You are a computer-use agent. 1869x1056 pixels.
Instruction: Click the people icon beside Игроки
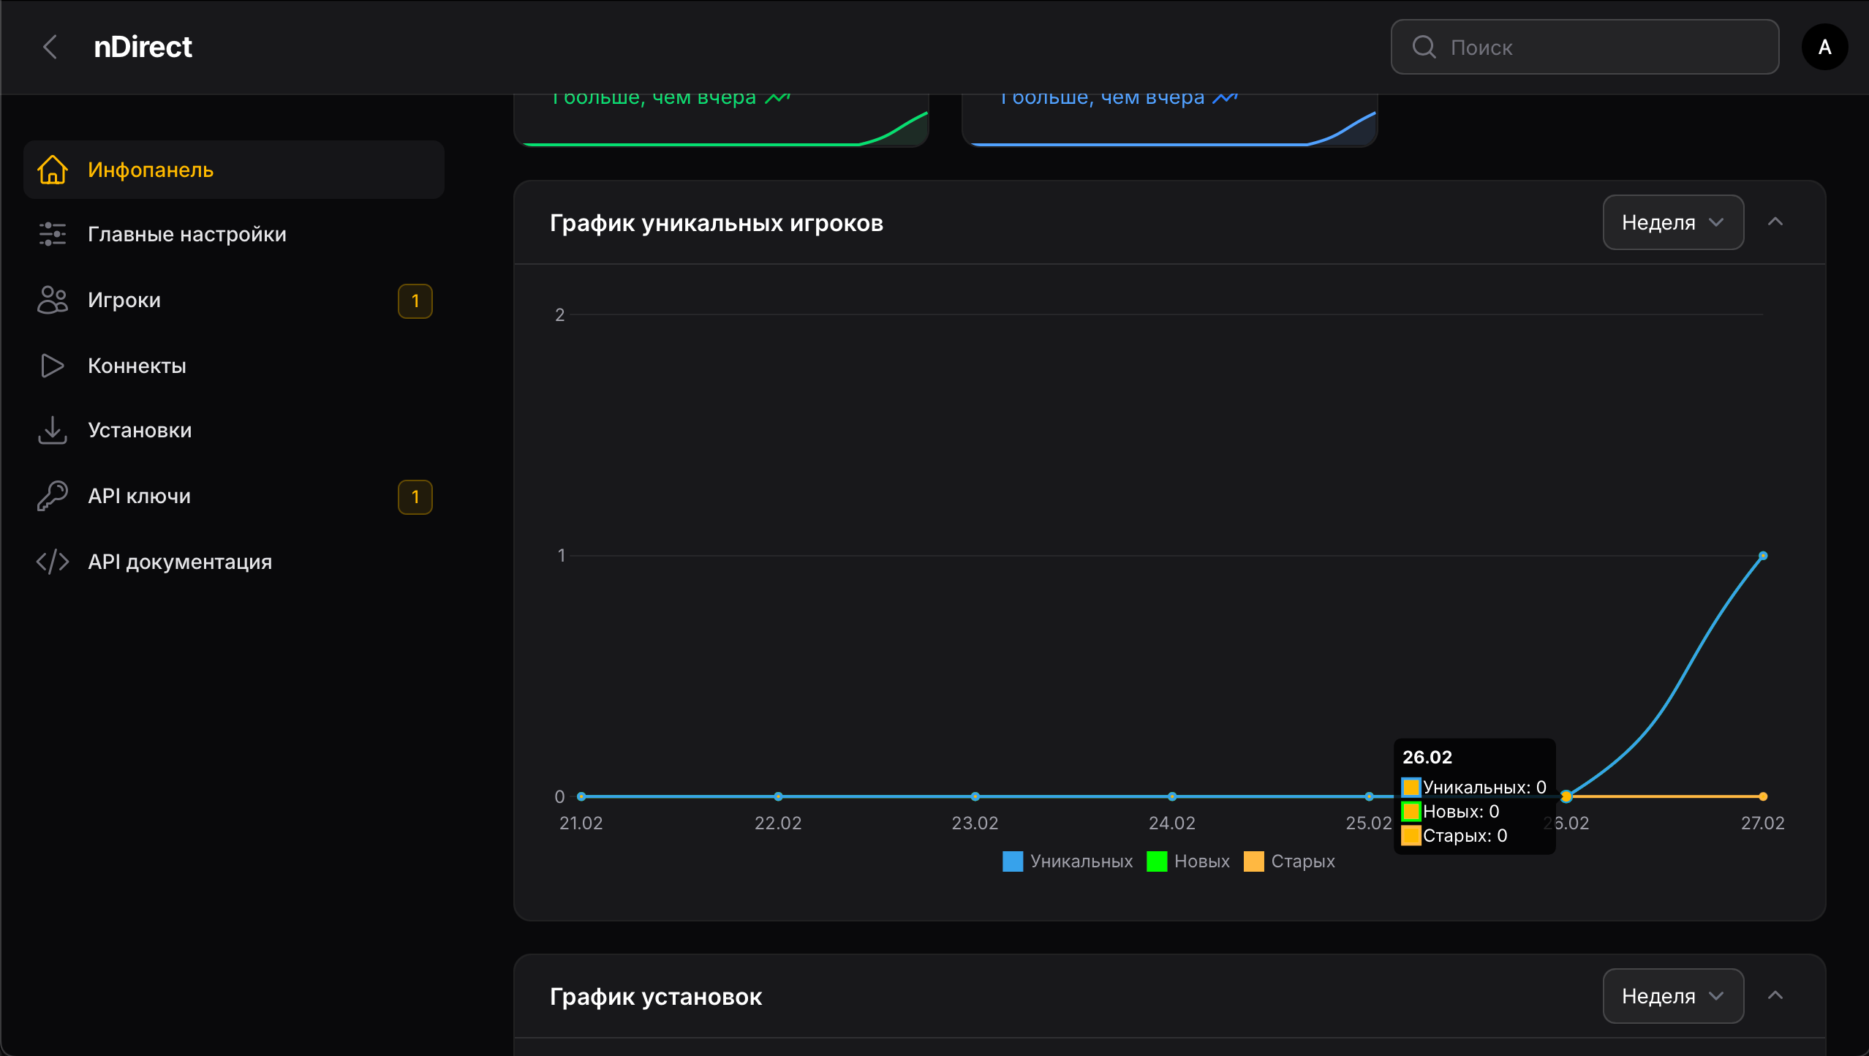click(53, 300)
